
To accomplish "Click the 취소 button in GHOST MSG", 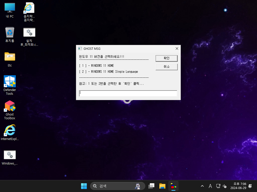I will (167, 67).
